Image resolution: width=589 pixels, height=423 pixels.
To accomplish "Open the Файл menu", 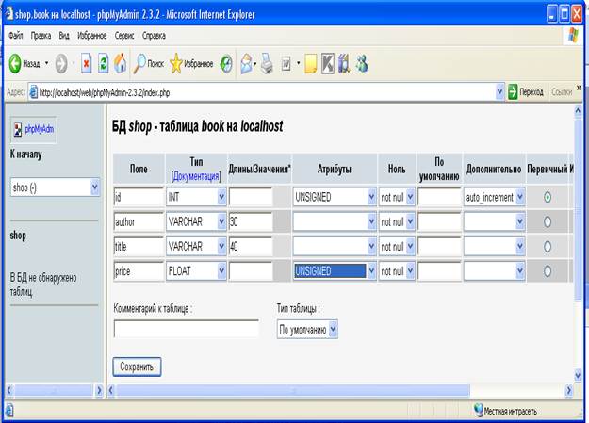I will click(x=16, y=36).
